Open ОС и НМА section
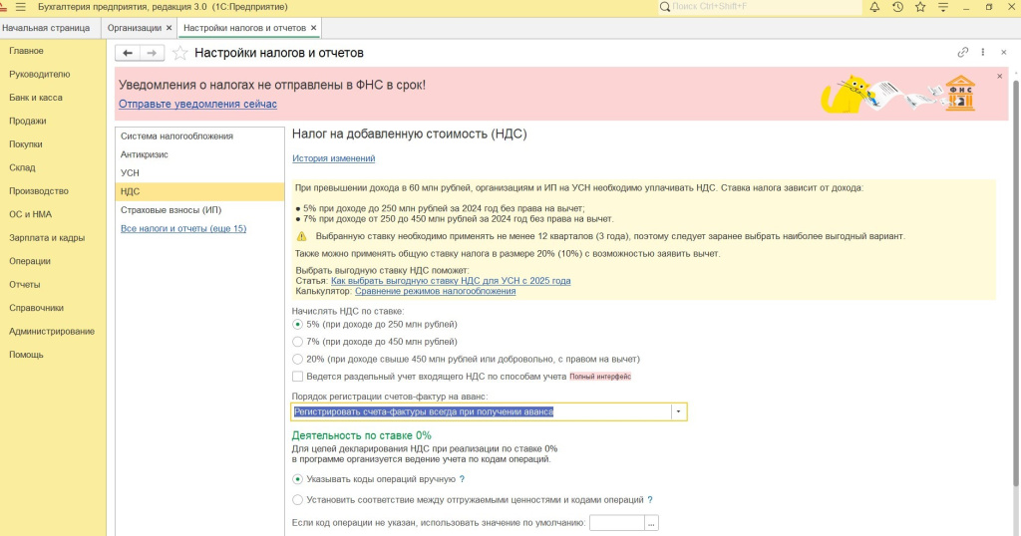This screenshot has height=536, width=1021. [x=30, y=214]
